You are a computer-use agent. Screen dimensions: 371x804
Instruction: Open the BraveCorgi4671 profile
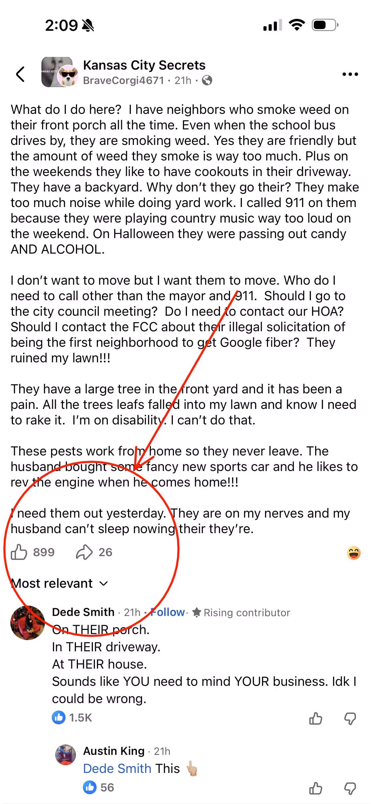123,81
